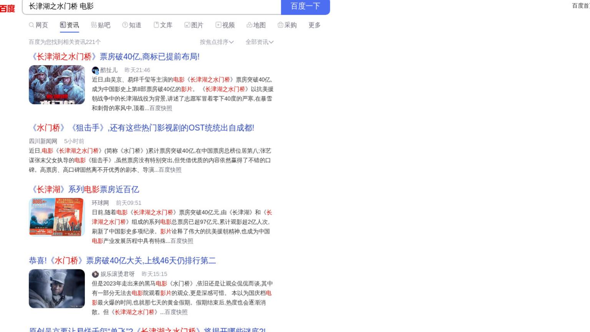Expand the 按焦点排序 dropdown
This screenshot has height=332, width=590.
[x=217, y=42]
